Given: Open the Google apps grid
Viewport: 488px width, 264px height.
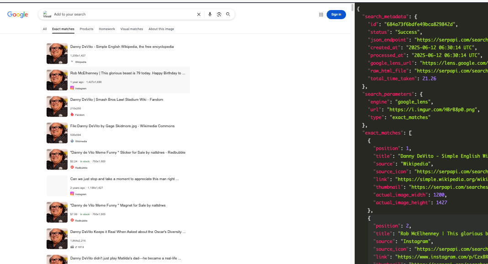Looking at the screenshot, I should (321, 15).
